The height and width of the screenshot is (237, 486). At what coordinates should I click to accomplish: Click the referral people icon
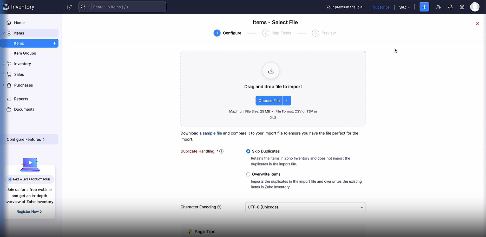coord(439,7)
